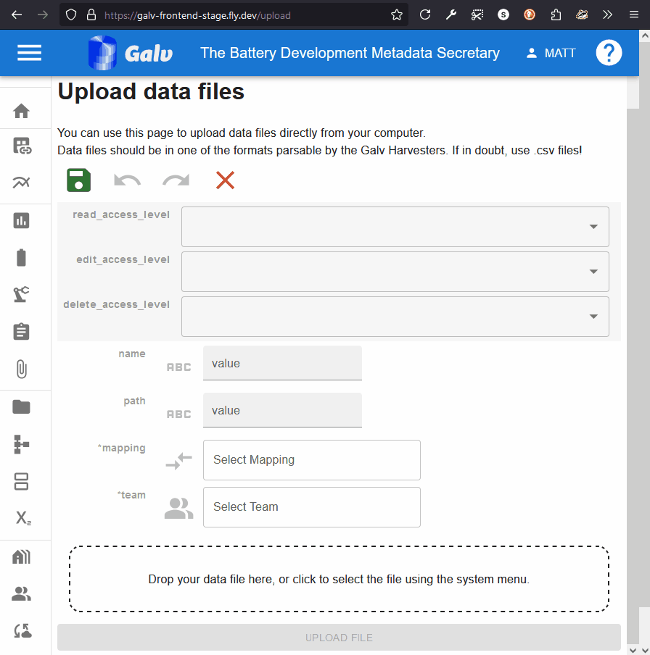Reload the page with browser refresh button
Image resolution: width=650 pixels, height=655 pixels.
[425, 14]
